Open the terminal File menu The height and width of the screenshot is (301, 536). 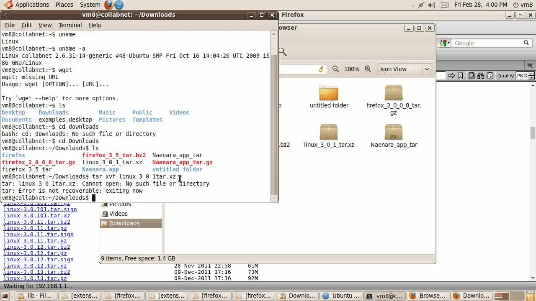[10, 25]
